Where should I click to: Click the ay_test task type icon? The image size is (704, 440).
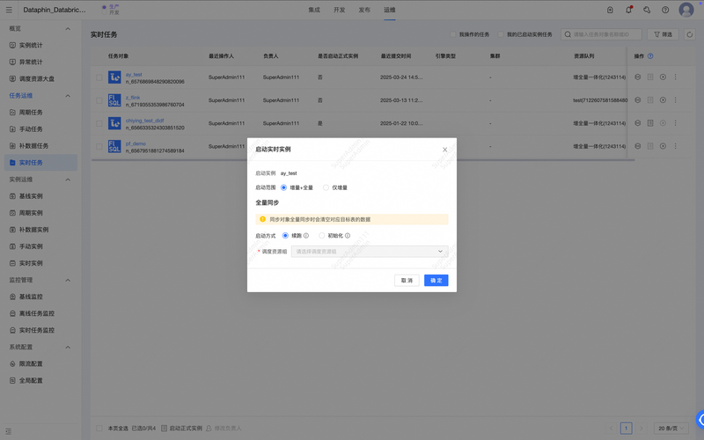(x=114, y=77)
